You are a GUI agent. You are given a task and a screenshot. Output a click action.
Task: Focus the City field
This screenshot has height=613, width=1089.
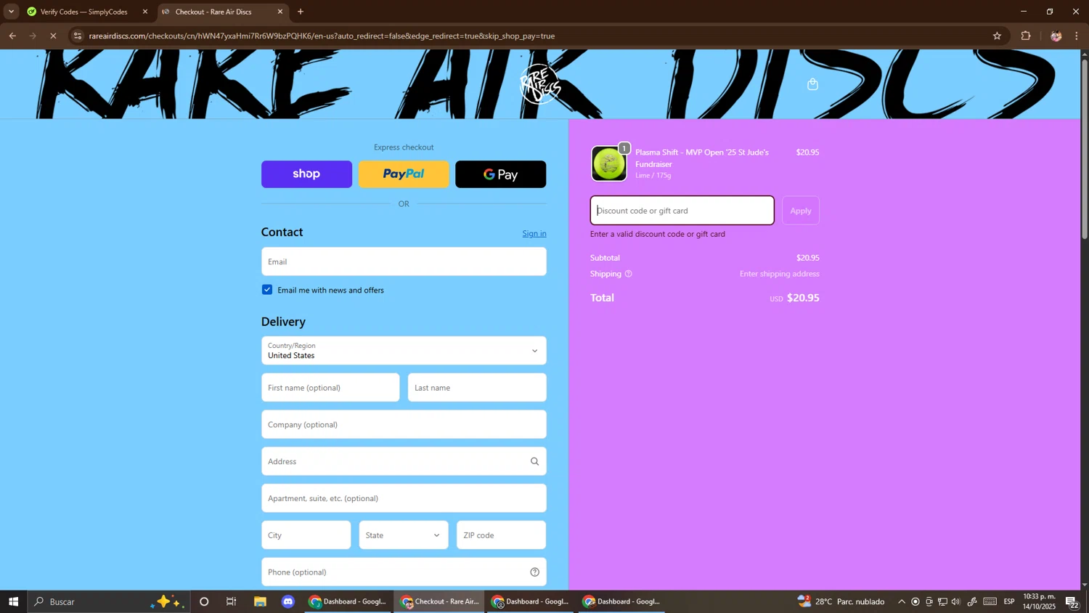coord(306,535)
